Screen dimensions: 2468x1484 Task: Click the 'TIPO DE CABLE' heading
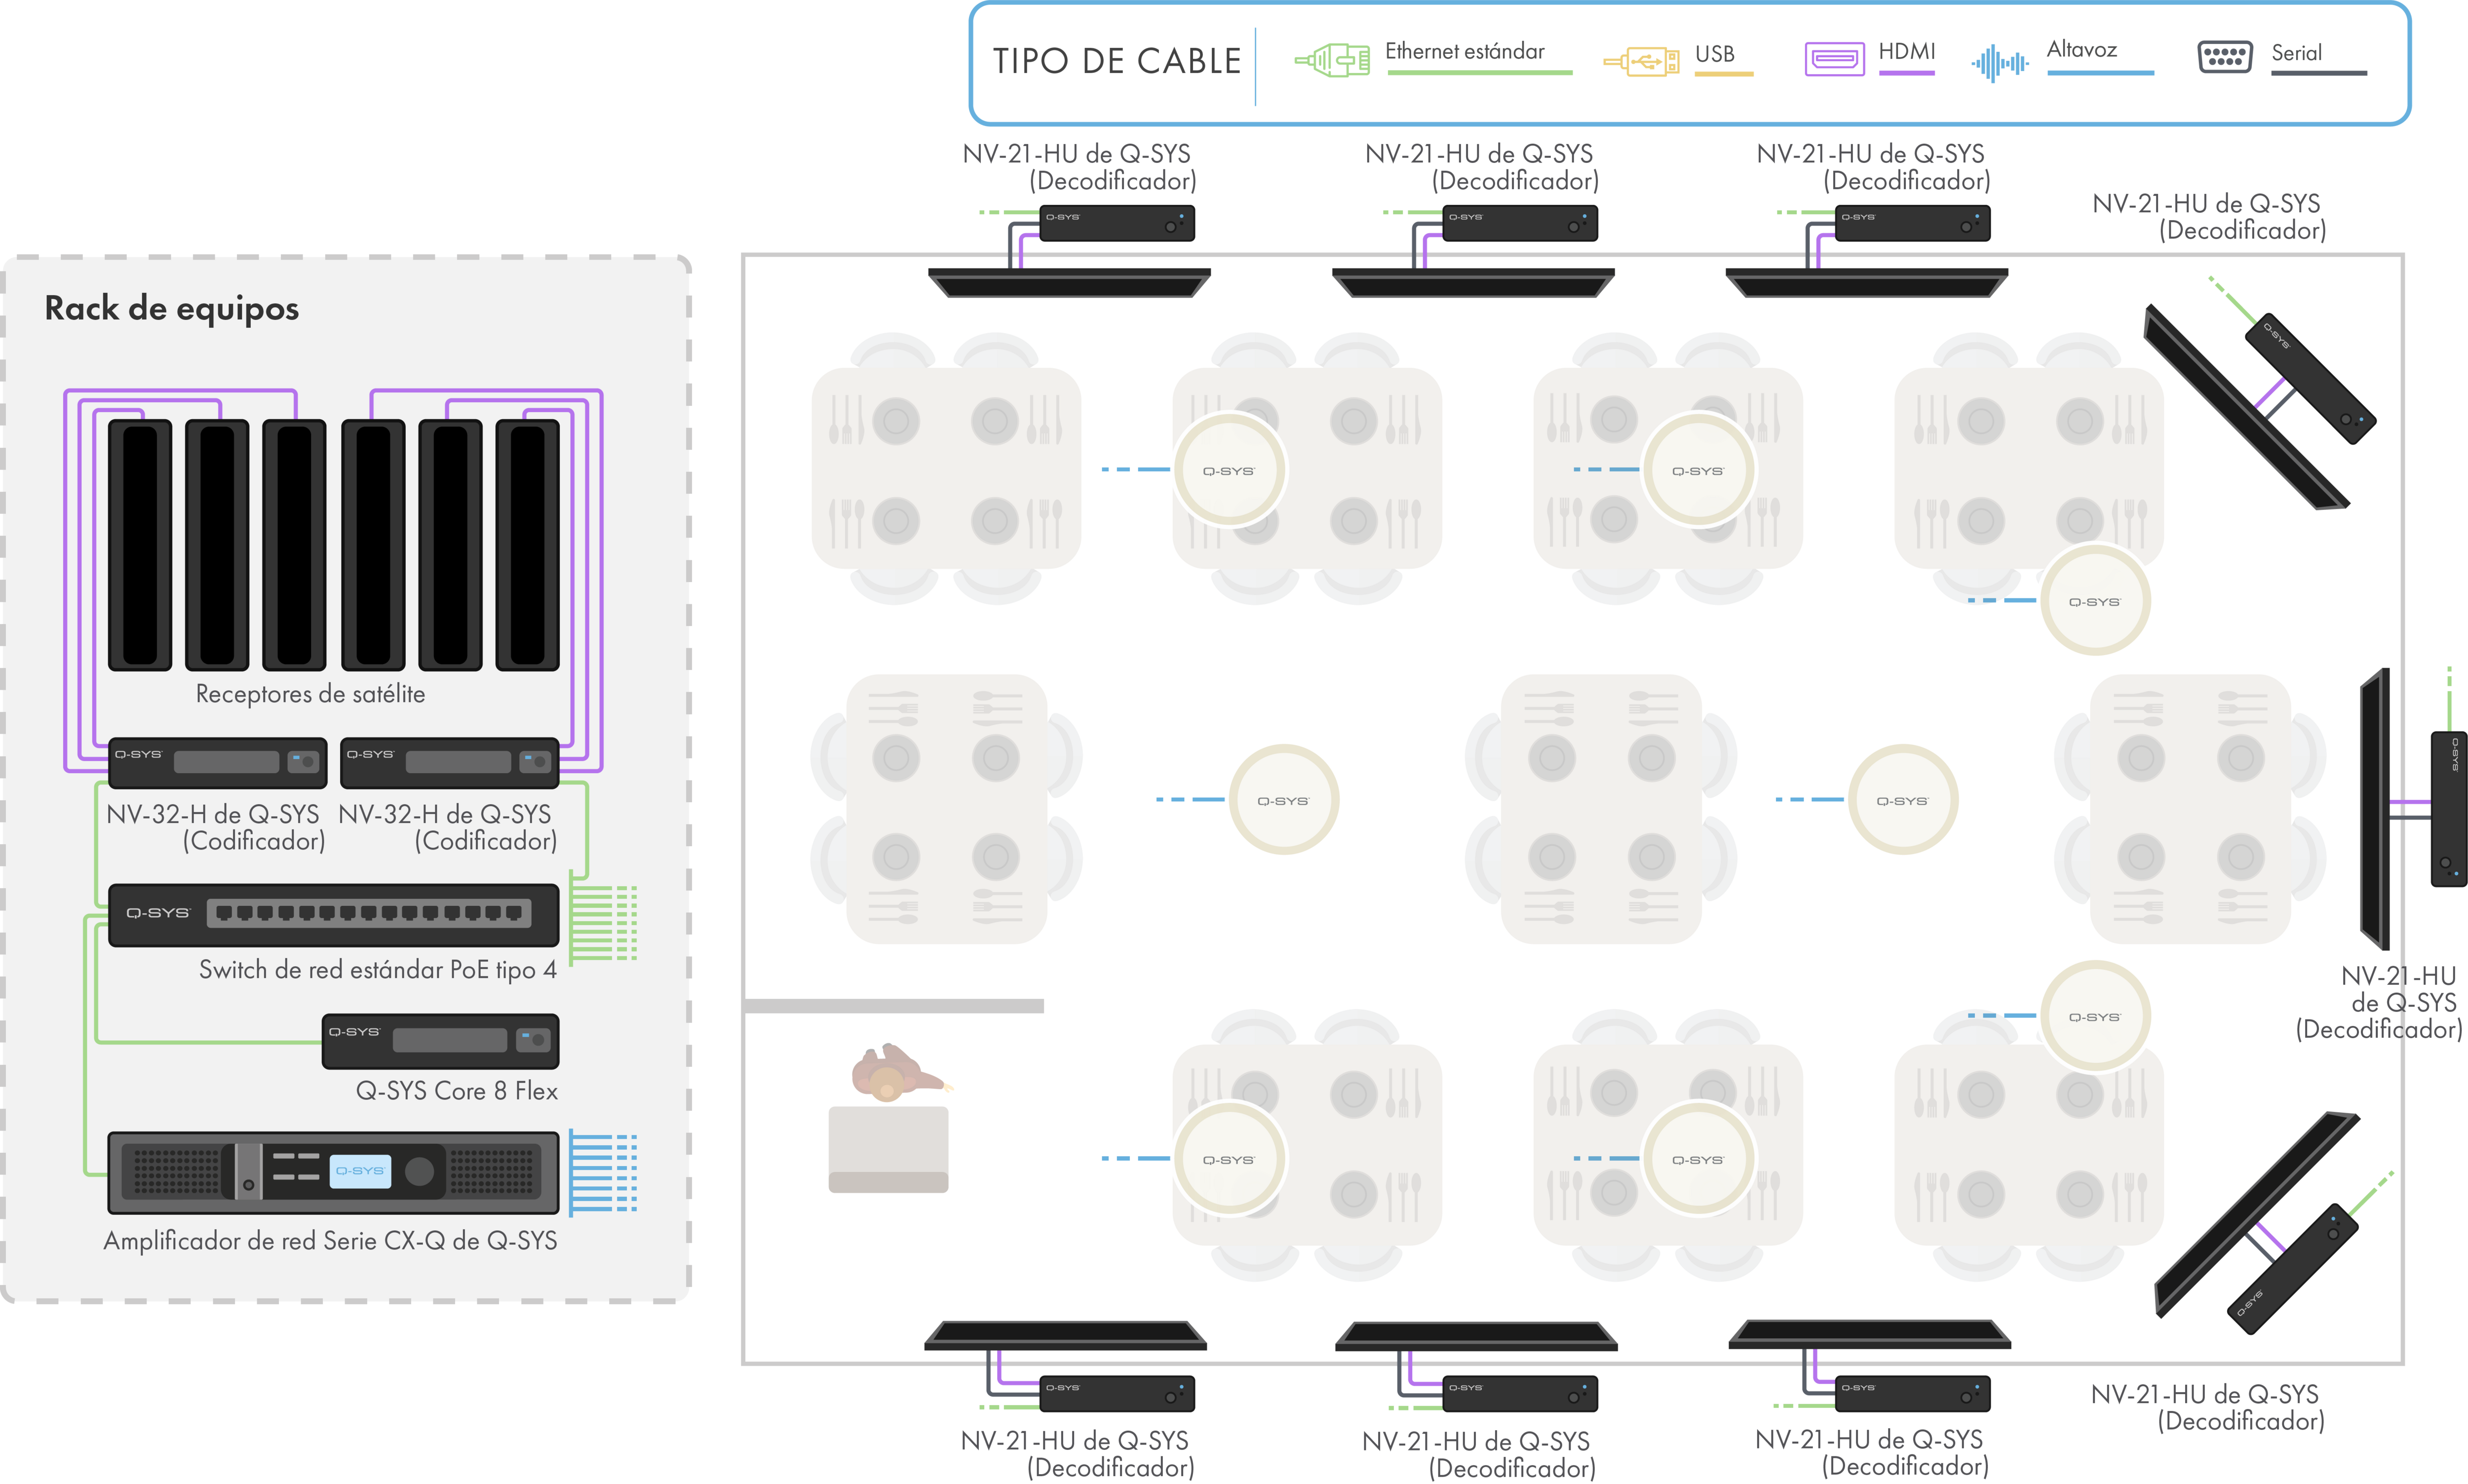pos(1117,61)
